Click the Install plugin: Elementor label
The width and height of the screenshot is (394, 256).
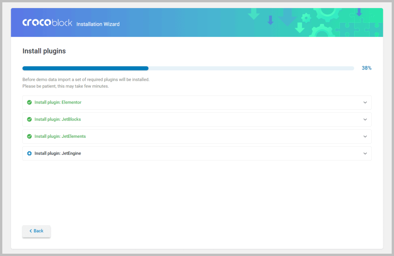coord(58,102)
